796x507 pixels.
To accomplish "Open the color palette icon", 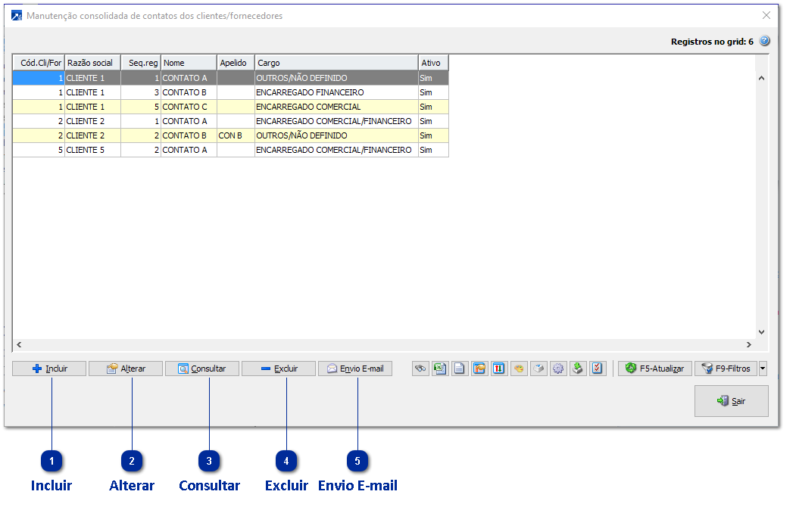I will (519, 369).
